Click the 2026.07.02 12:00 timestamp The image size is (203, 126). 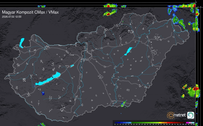coord(12,17)
